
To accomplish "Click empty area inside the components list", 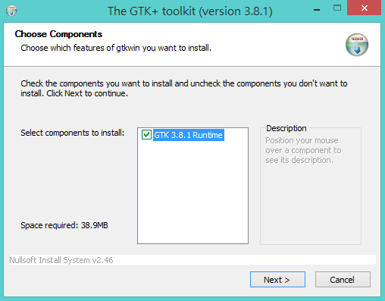I will 192,192.
